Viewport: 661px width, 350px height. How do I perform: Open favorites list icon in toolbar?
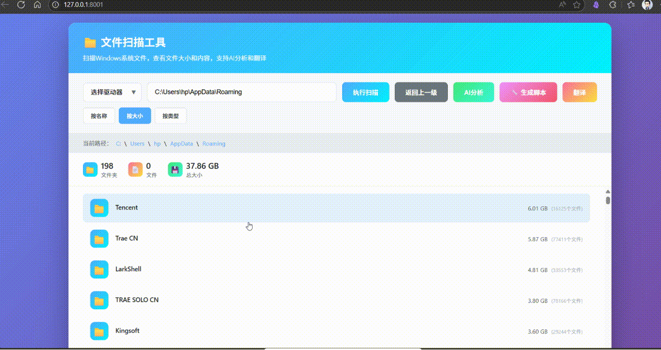[631, 4]
